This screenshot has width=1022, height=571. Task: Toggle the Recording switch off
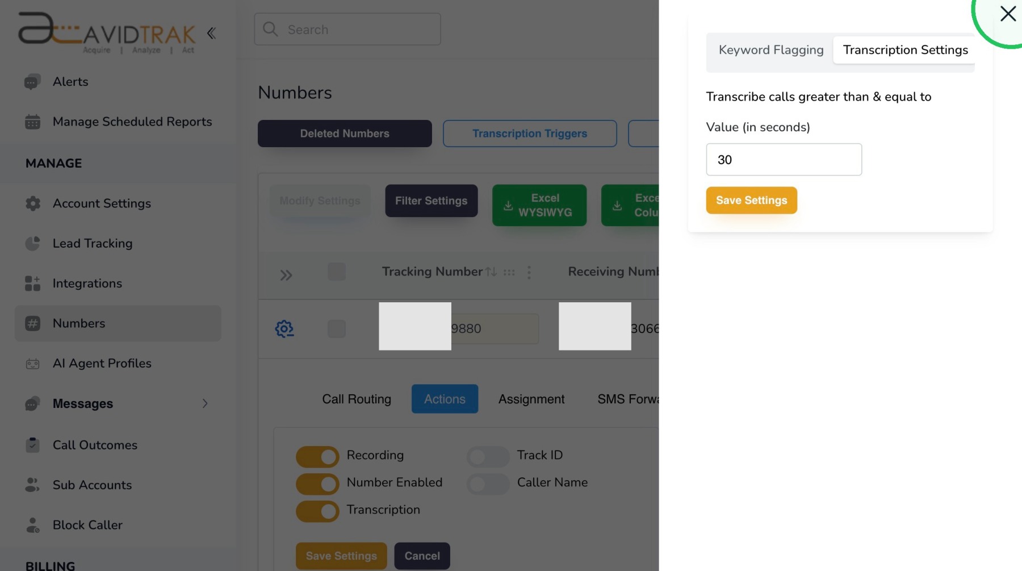click(317, 456)
